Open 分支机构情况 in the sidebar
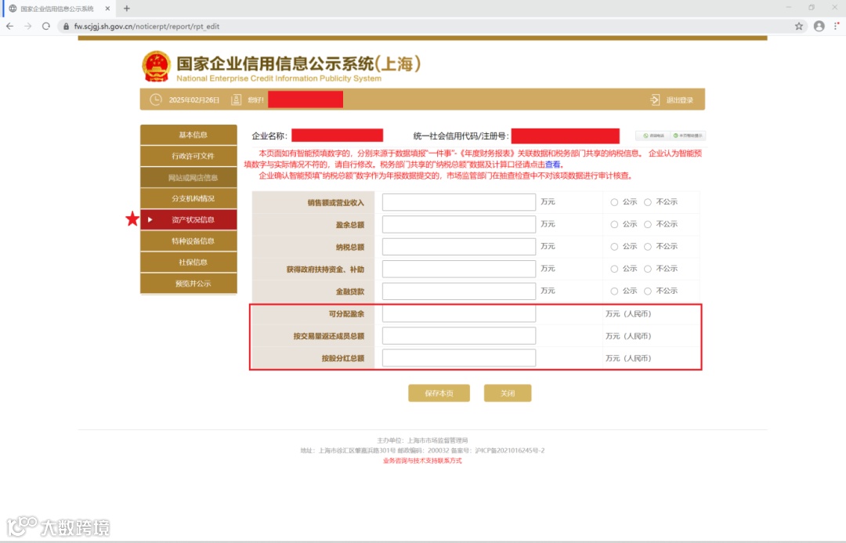The image size is (846, 543). pos(189,199)
